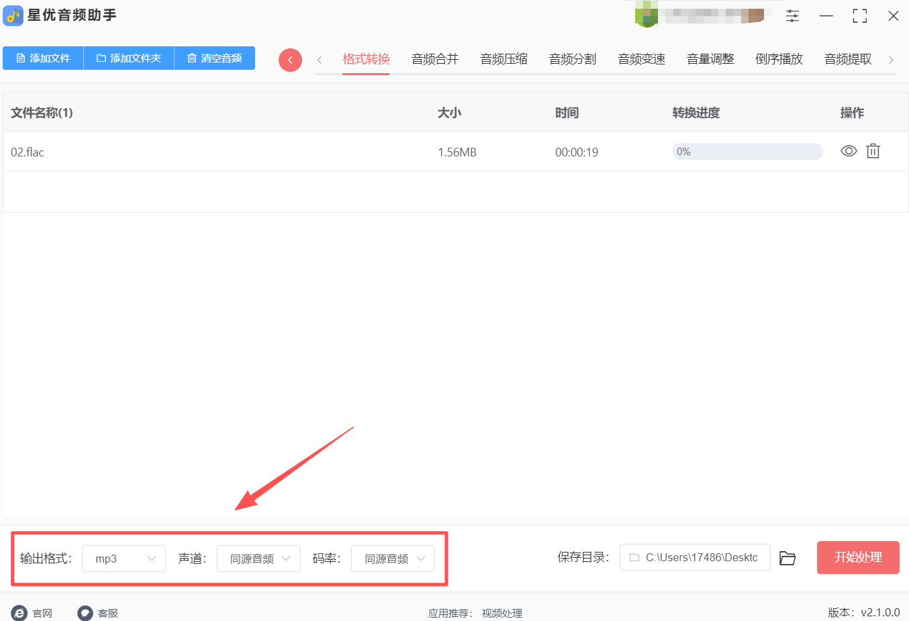Click the user avatar in title bar
Viewport: 909px width, 621px height.
tap(646, 15)
